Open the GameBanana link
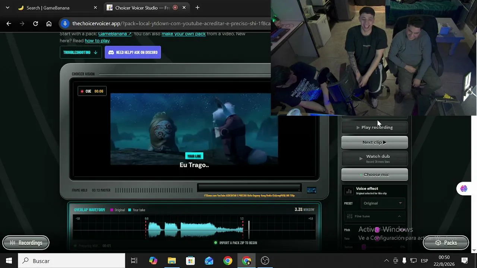Viewport: 477px width, 268px height. tap(115, 34)
